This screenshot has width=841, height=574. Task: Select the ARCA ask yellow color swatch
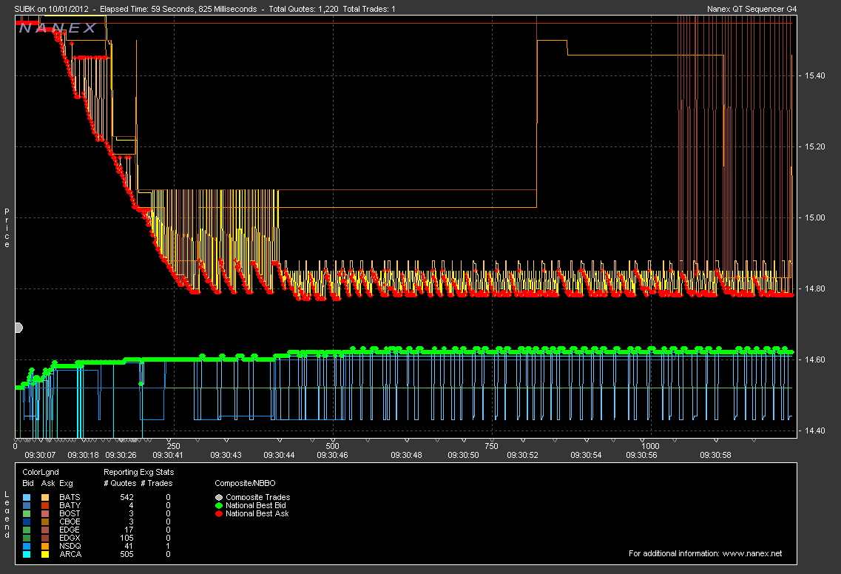(x=46, y=554)
